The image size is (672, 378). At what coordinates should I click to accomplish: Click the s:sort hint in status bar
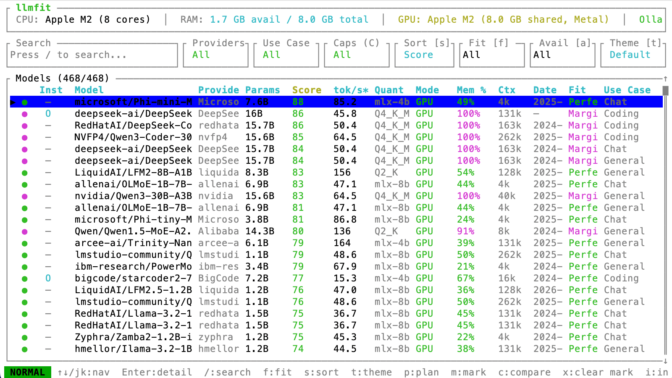pyautogui.click(x=321, y=372)
